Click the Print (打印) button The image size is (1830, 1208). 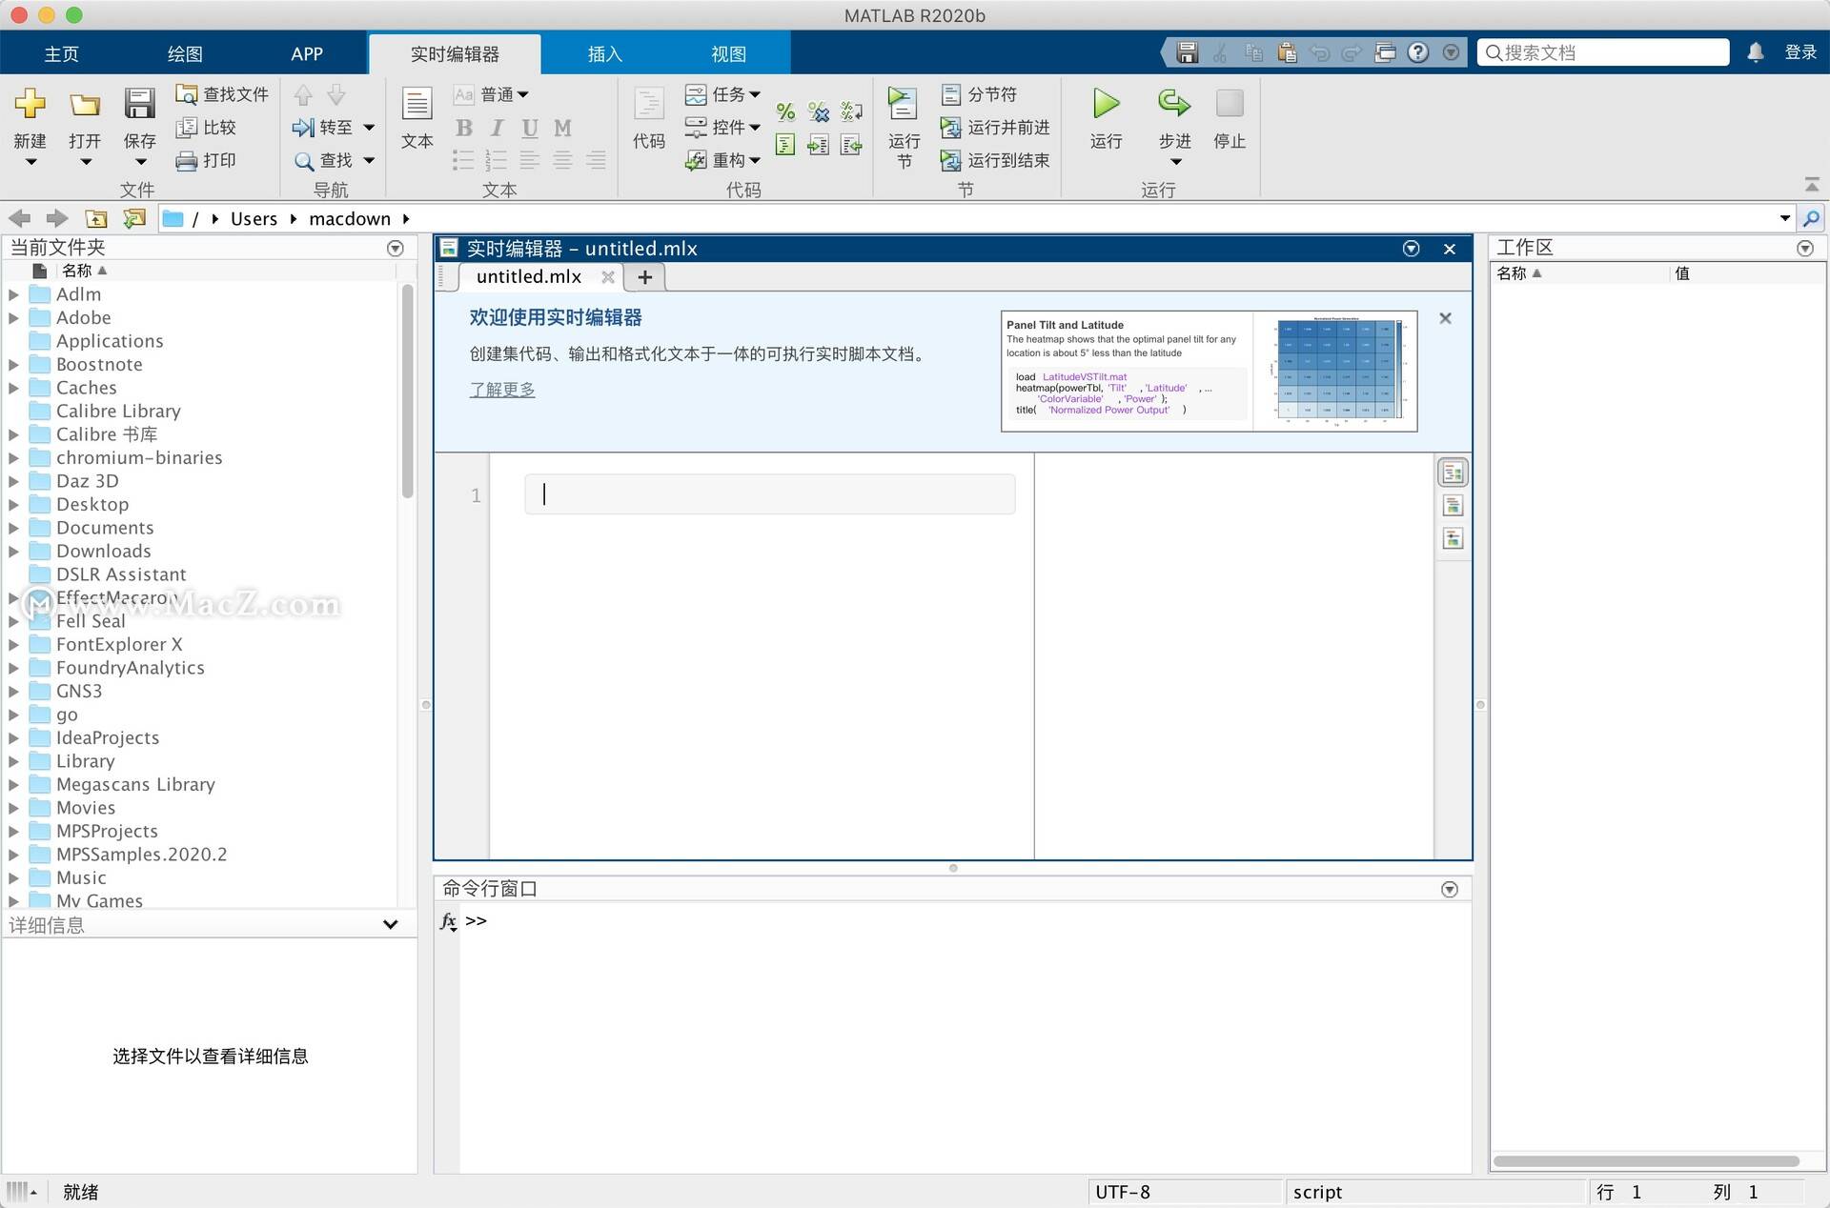206,160
